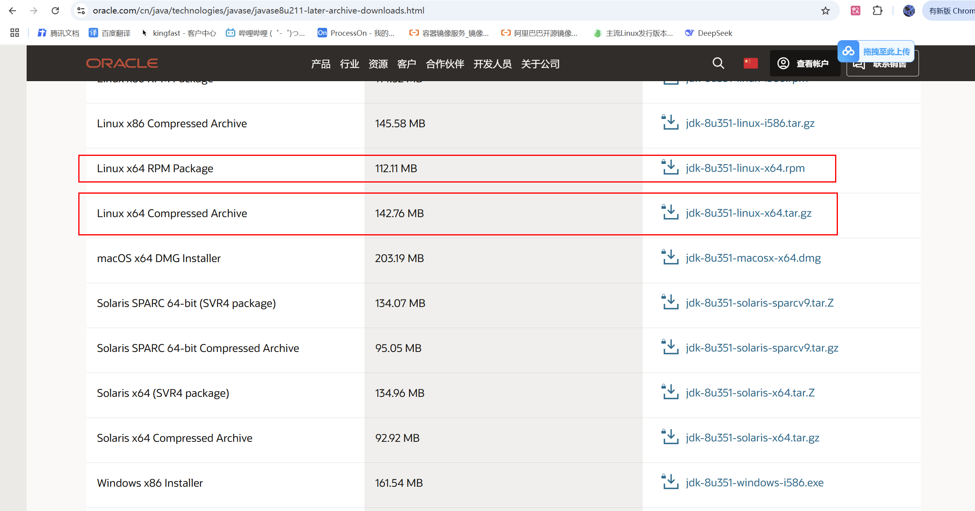Open the 主流Linux发行版本 bookmark
This screenshot has width=975, height=511.
point(633,33)
